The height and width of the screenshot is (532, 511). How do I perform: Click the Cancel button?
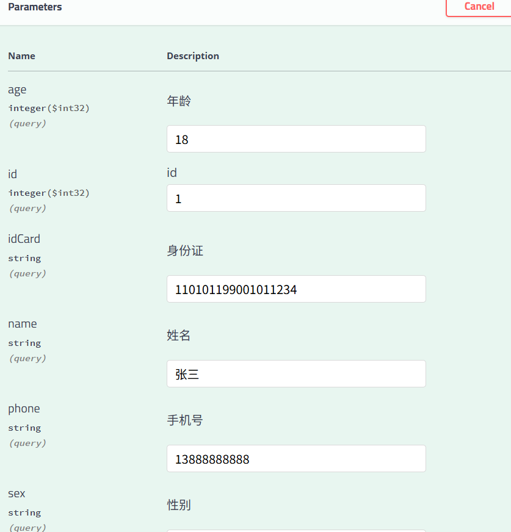(479, 7)
